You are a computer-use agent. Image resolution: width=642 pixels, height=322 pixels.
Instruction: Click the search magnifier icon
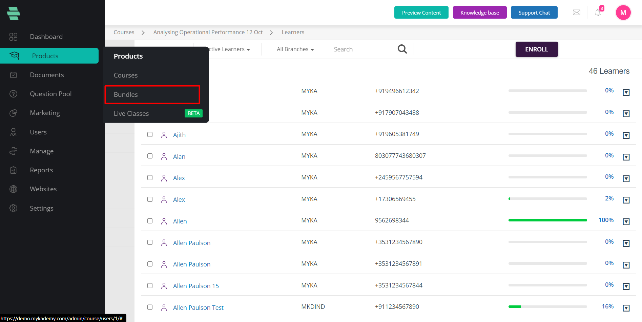tap(402, 49)
